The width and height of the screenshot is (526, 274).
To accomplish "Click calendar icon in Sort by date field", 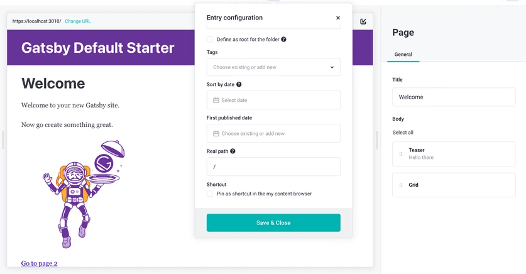I will point(216,101).
